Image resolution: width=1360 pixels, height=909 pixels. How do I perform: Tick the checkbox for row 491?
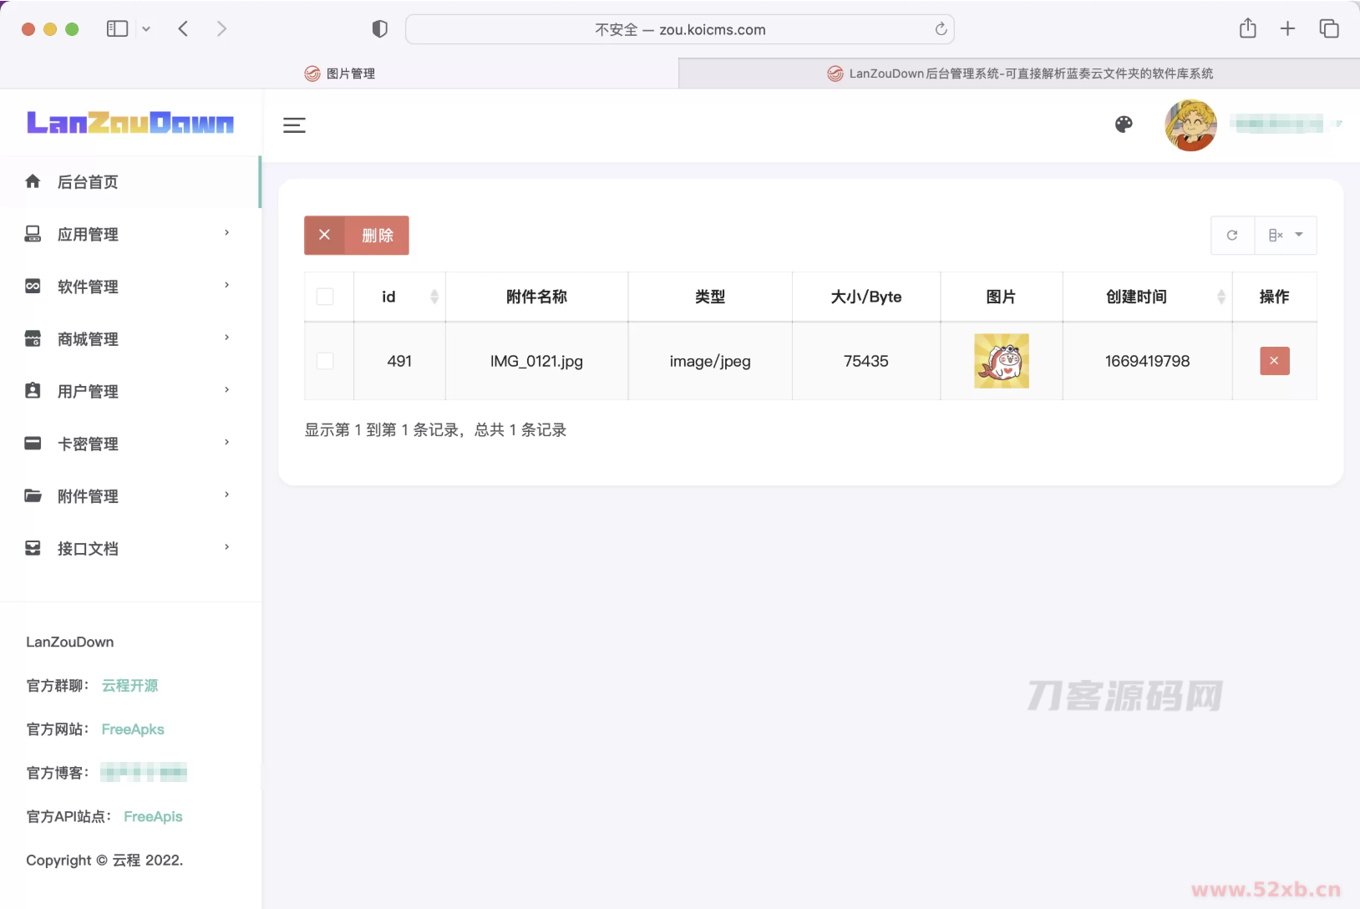click(325, 361)
